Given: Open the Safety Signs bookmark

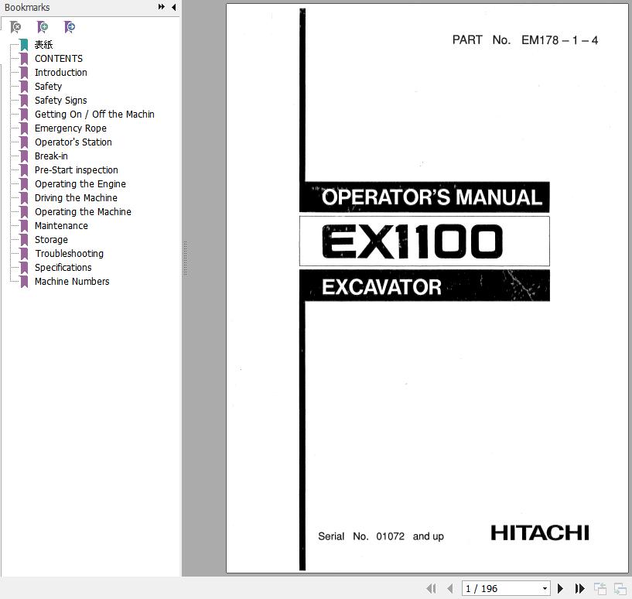Looking at the screenshot, I should [61, 101].
